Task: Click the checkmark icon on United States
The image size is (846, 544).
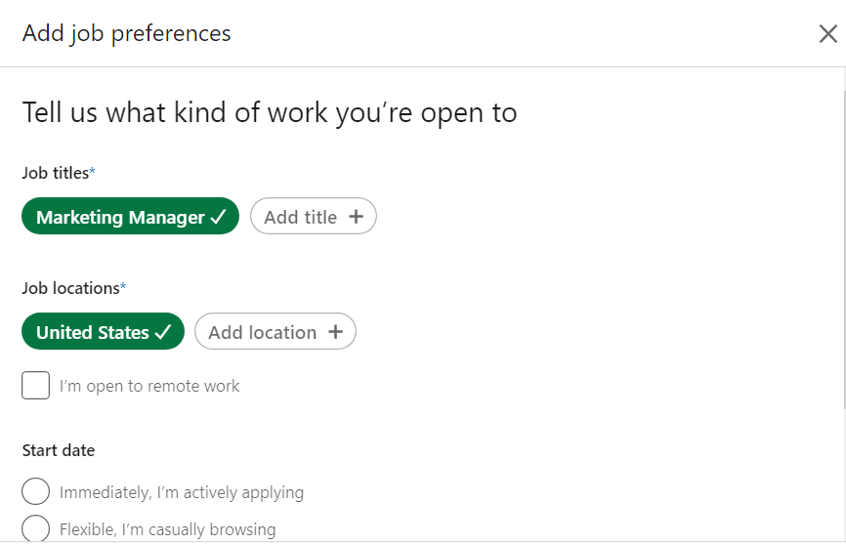Action: (x=163, y=332)
